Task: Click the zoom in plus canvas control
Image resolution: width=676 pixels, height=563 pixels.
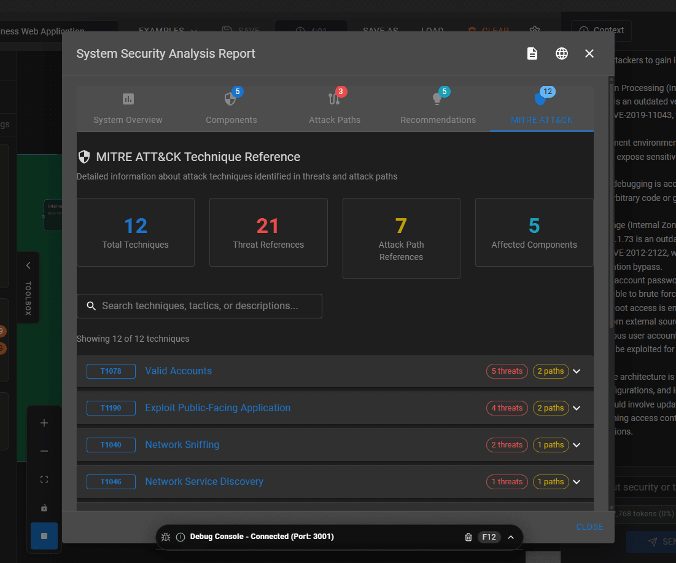Action: [44, 423]
